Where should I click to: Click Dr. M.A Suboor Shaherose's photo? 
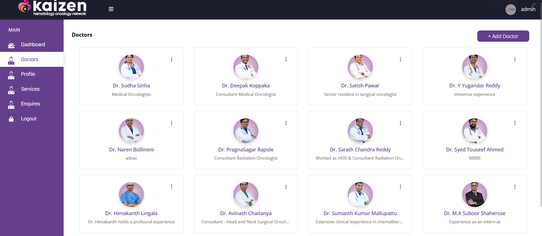click(x=475, y=195)
